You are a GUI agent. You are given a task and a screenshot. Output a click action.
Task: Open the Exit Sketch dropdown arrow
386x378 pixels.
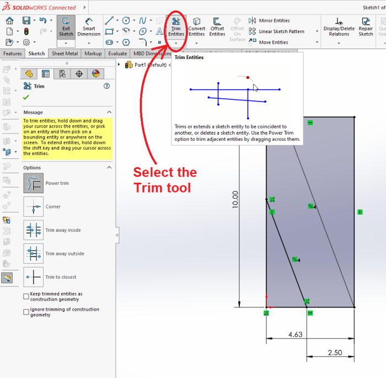click(66, 44)
